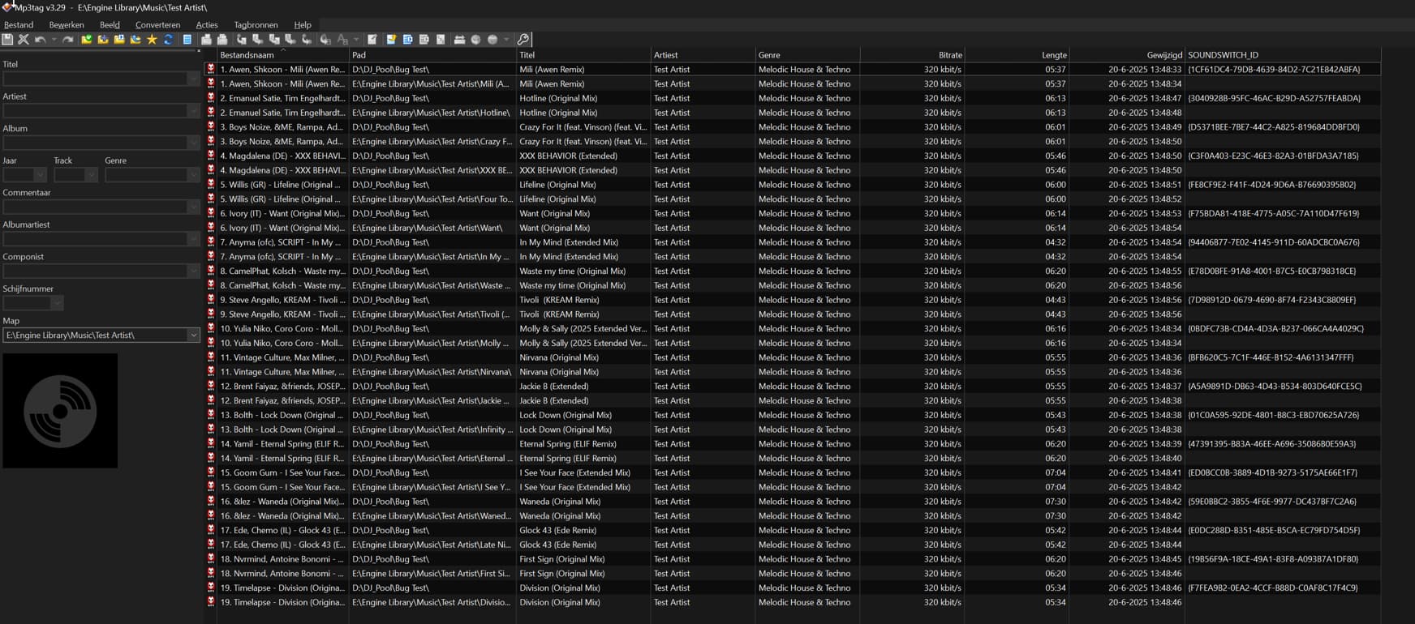Open the Acties menu
Screen dimensions: 1415x624
207,25
